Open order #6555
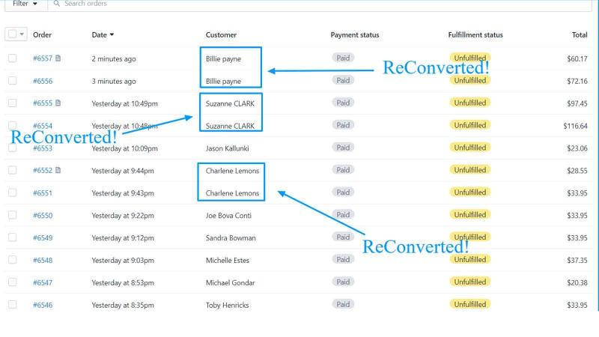This screenshot has height=337, width=599. (x=43, y=103)
